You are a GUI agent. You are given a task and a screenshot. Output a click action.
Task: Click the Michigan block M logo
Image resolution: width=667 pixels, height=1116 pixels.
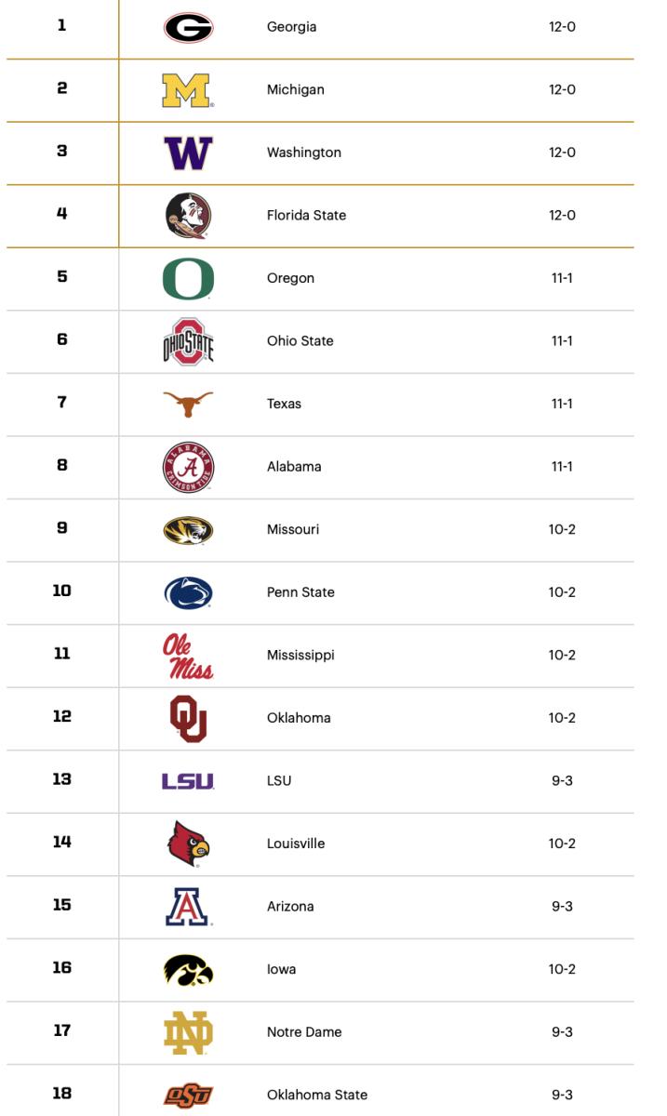[188, 90]
